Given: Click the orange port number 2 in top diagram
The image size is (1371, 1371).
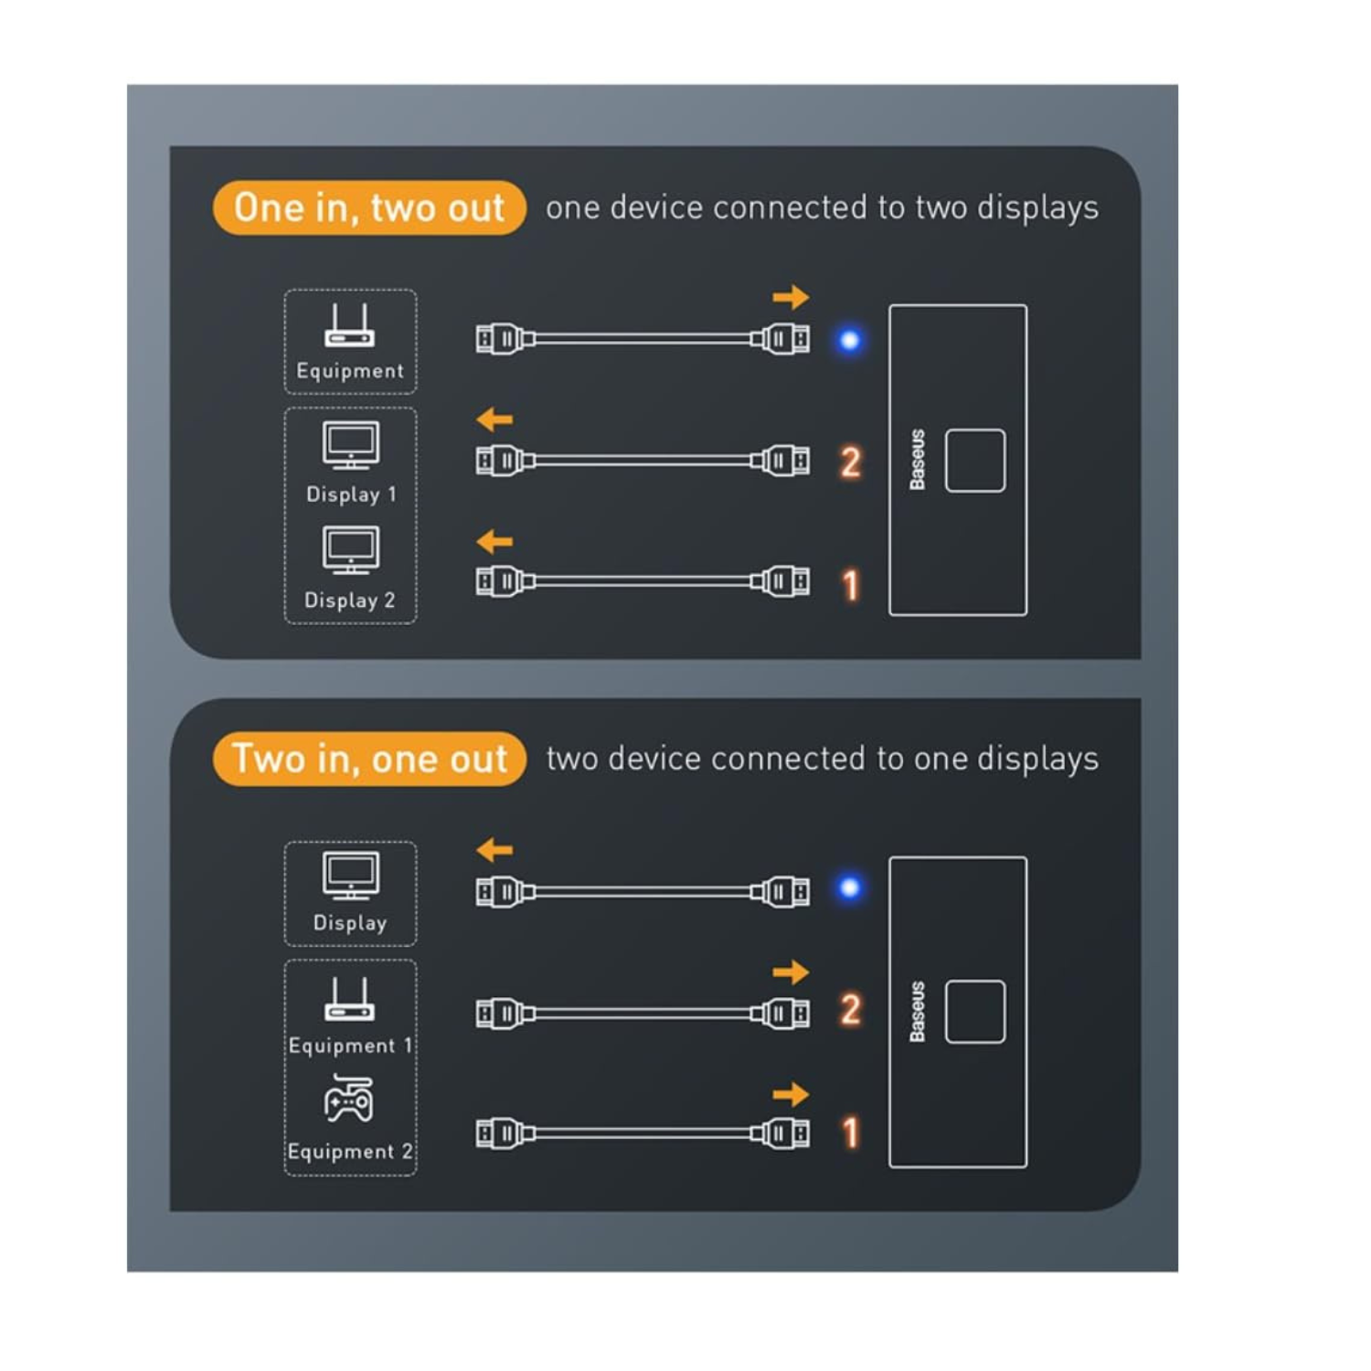Looking at the screenshot, I should click(x=850, y=462).
